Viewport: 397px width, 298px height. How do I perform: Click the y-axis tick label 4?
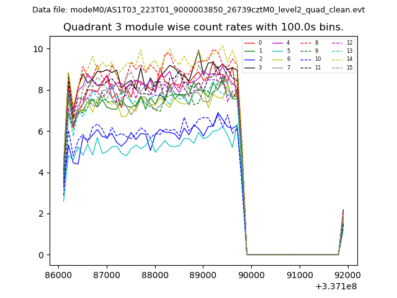(x=40, y=173)
